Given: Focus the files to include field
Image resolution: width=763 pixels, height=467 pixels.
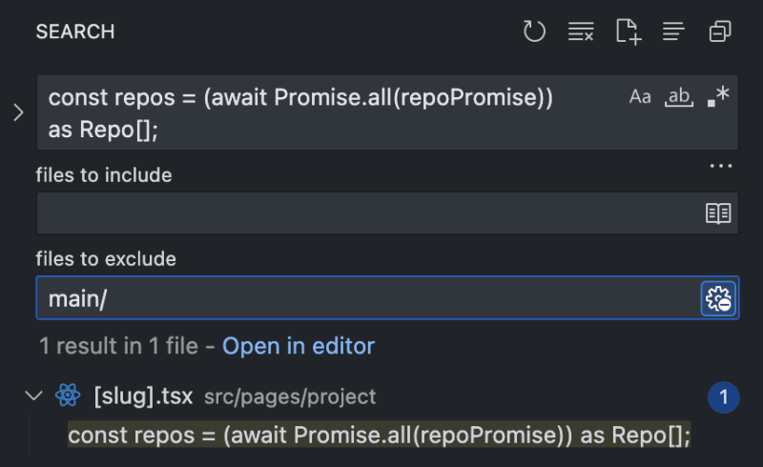Looking at the screenshot, I should [370, 213].
